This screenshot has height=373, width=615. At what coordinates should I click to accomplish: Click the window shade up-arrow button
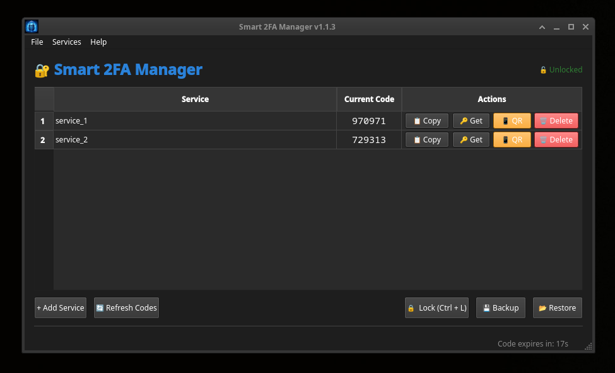(x=542, y=27)
